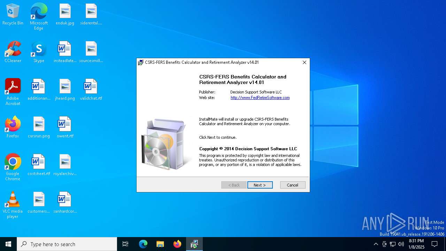Select the siderental desktop file
This screenshot has height=251, width=446.
[x=91, y=15]
